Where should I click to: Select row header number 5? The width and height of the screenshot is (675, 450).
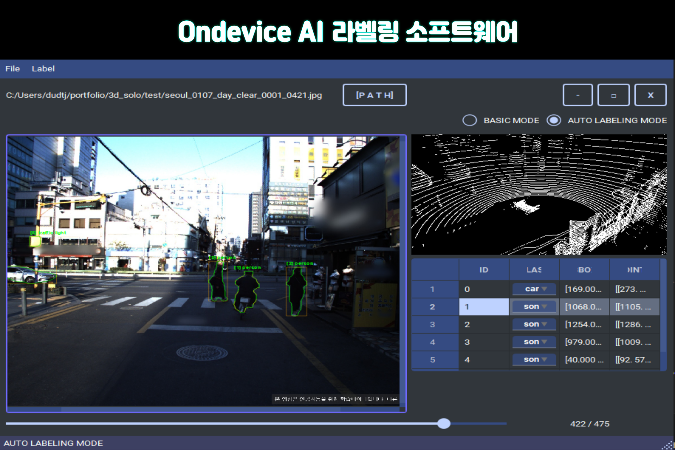(433, 360)
